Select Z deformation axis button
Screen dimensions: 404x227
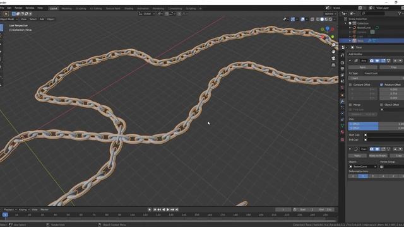(x=372, y=177)
